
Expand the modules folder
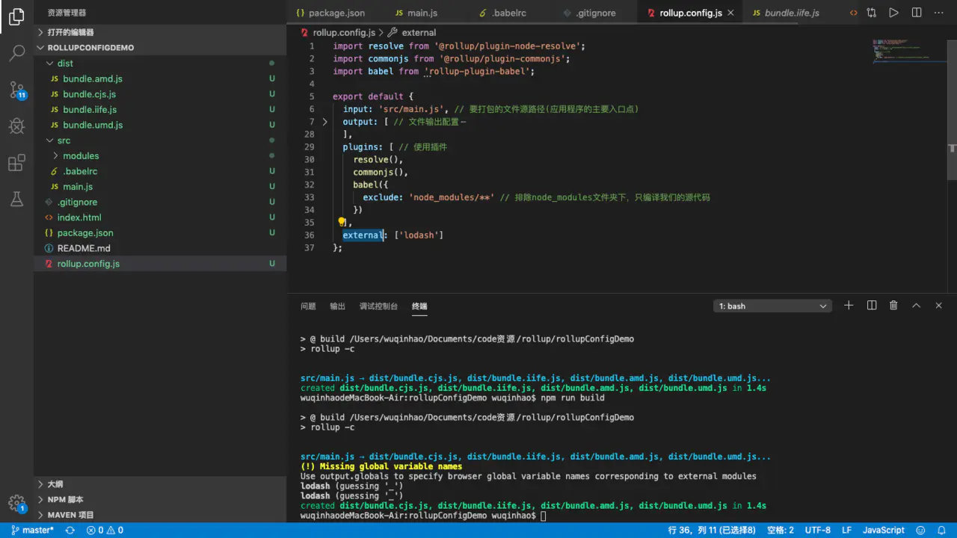(80, 155)
